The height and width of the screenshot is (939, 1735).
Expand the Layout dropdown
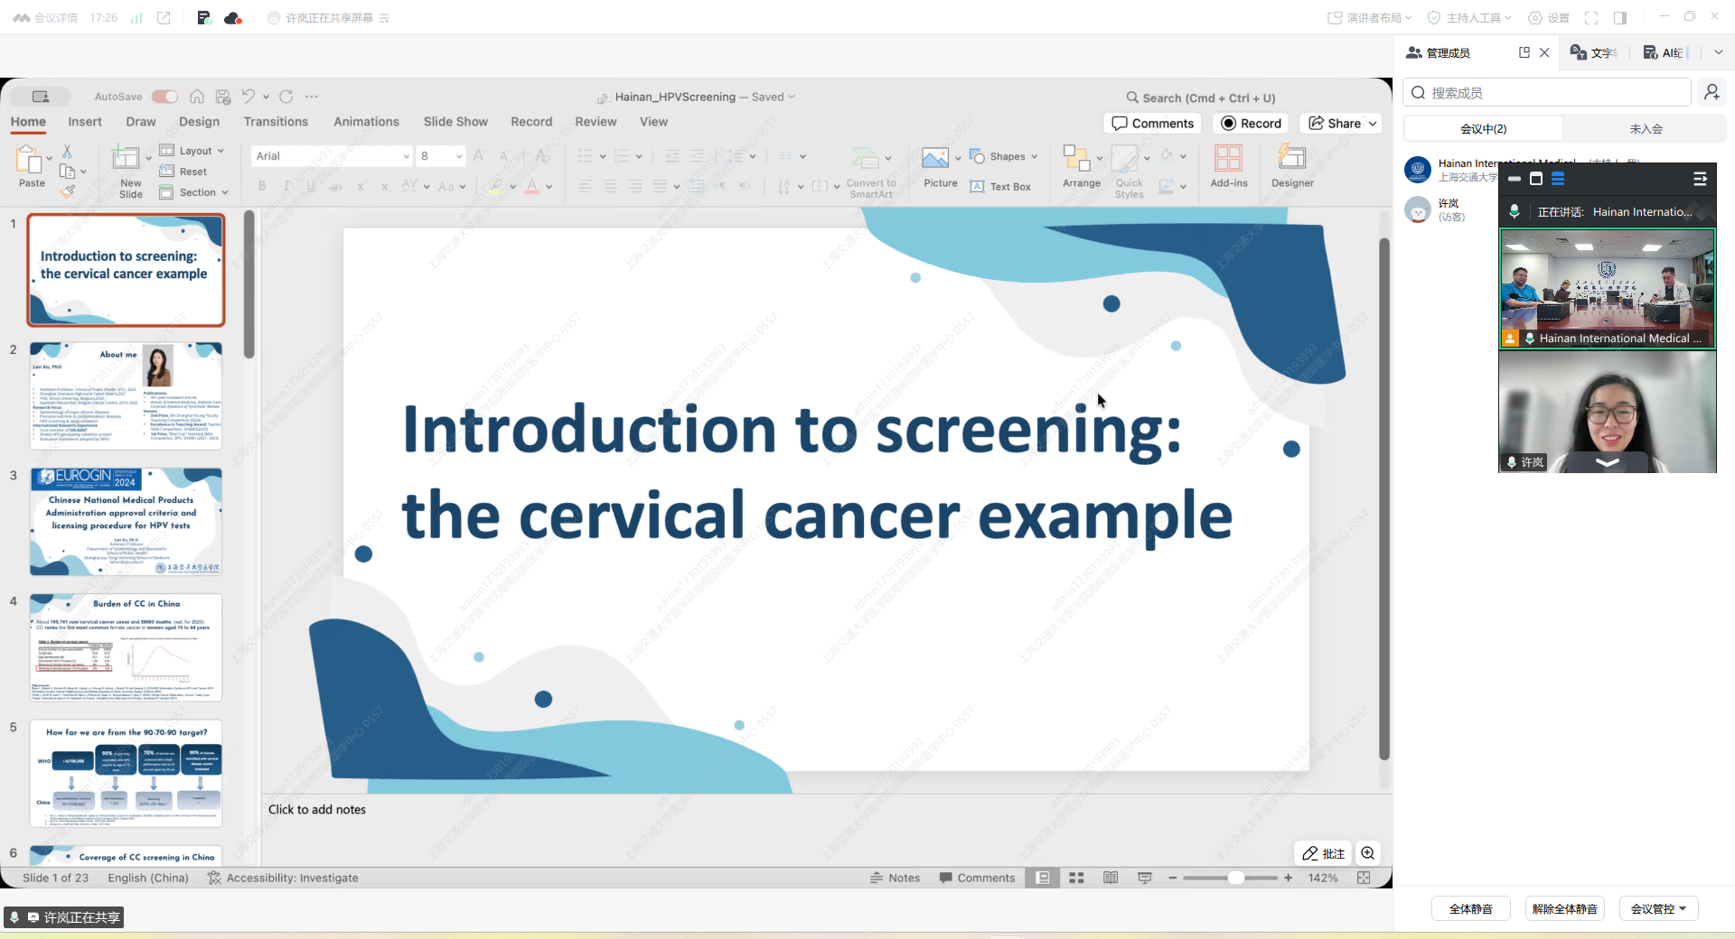pos(193,151)
